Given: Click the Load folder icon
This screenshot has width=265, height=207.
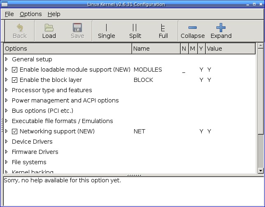Looking at the screenshot, I should (x=49, y=28).
